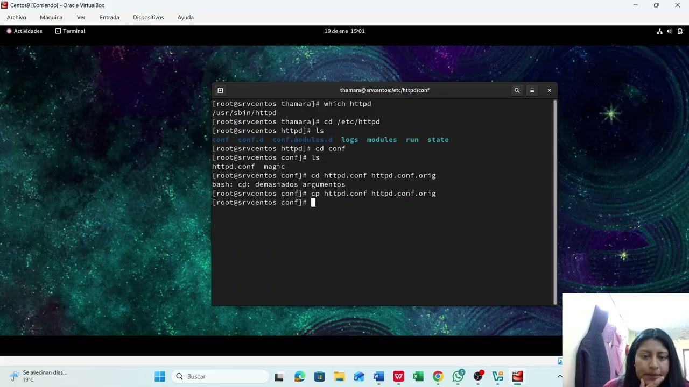Click the 'cp httpd.conf httpd.conf.orig' command line

[x=373, y=193]
